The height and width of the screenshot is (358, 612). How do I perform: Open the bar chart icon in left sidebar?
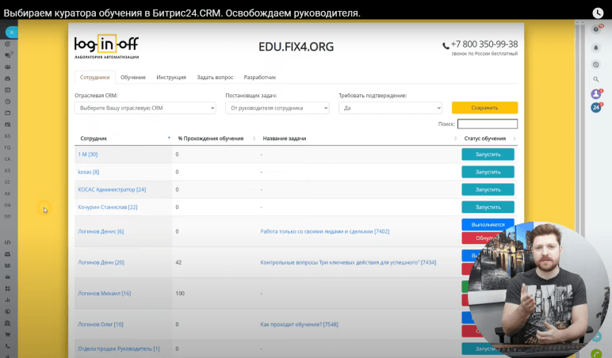click(7, 300)
